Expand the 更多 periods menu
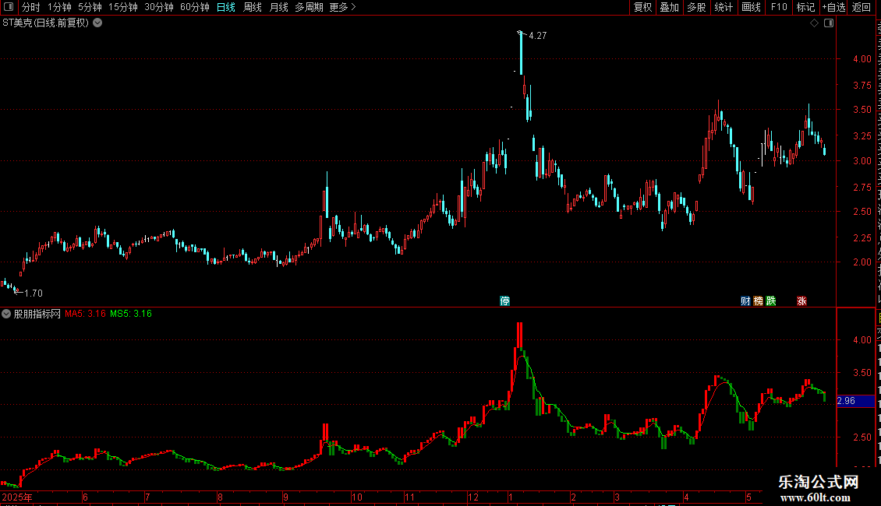Image resolution: width=881 pixels, height=506 pixels. point(342,7)
